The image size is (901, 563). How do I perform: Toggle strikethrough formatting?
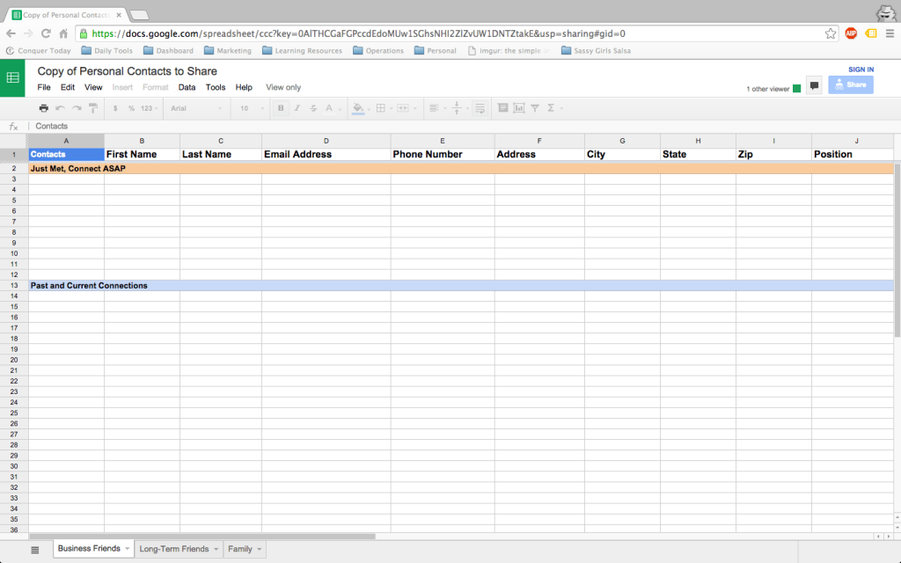[311, 107]
